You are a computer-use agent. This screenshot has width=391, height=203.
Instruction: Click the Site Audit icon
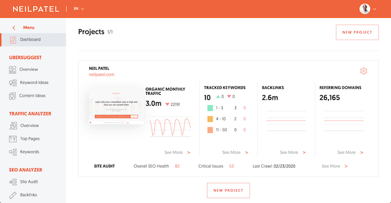[x=13, y=182]
